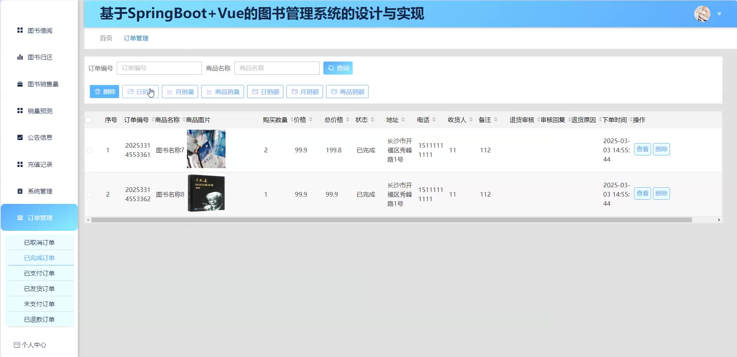Go to 已支付订单 in the sidebar
Screen dimensions: 737x357
[x=39, y=273]
